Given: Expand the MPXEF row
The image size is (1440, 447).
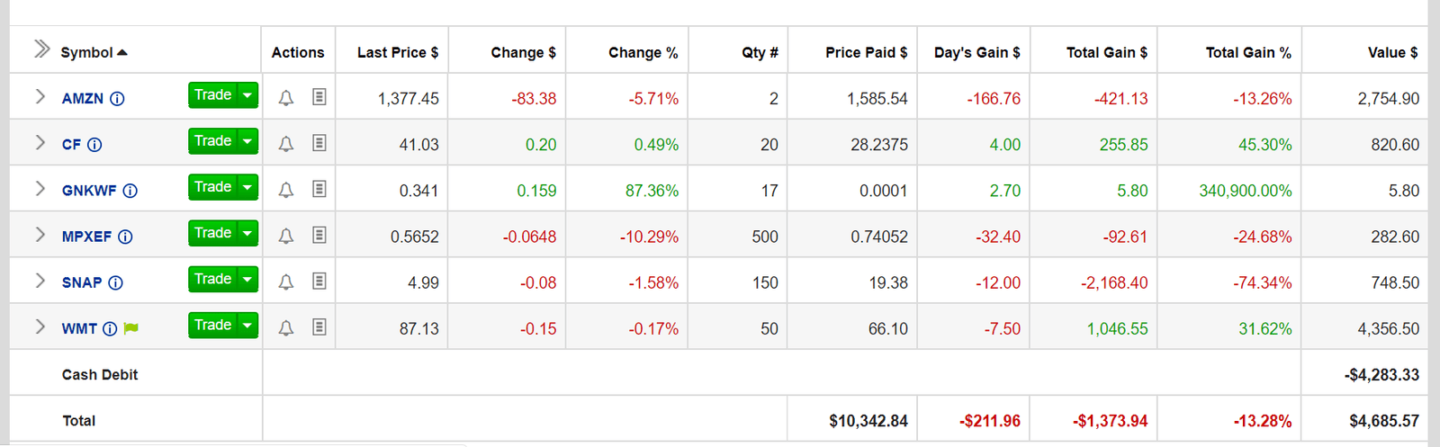Looking at the screenshot, I should click(40, 234).
